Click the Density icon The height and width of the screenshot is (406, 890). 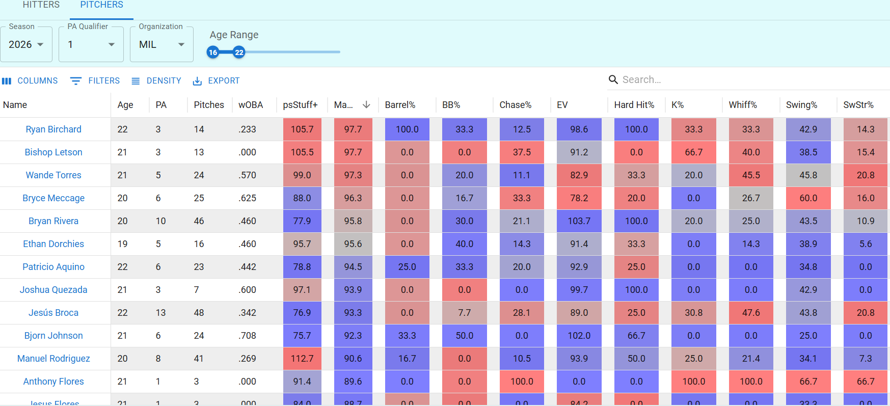click(136, 81)
